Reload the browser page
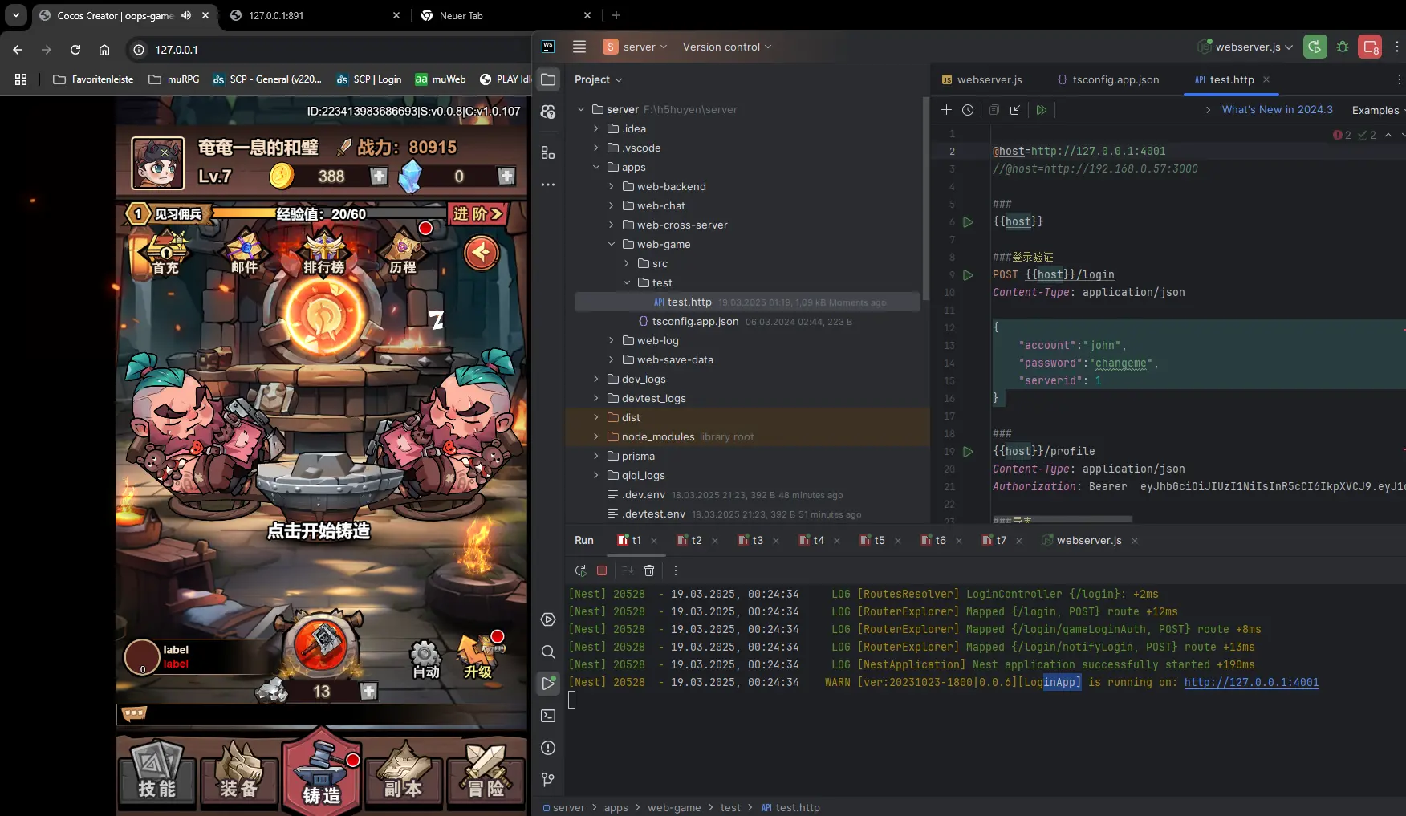Image resolution: width=1406 pixels, height=816 pixels. tap(75, 50)
